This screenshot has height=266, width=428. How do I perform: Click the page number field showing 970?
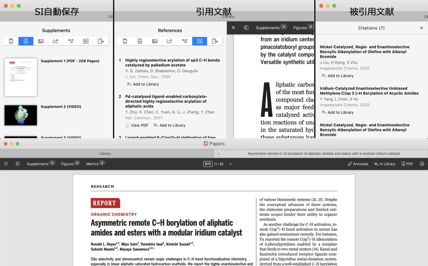coord(208,164)
